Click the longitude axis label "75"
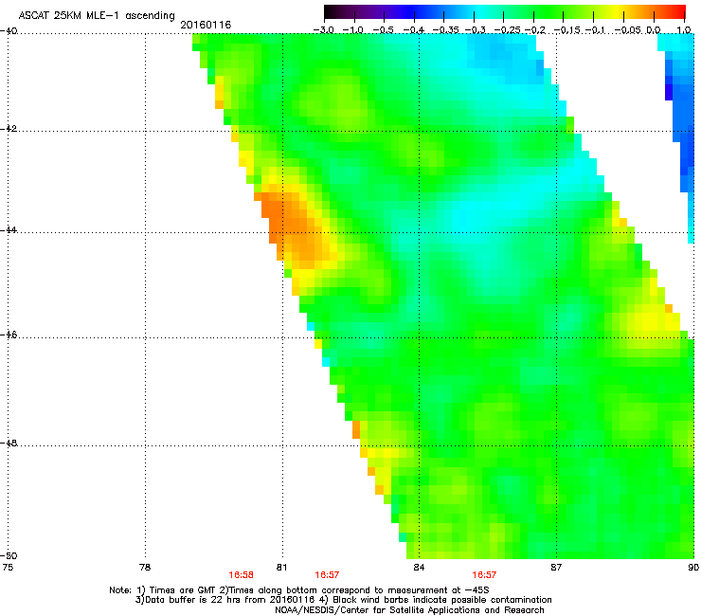Viewport: 701px width, 616px height. (8, 568)
